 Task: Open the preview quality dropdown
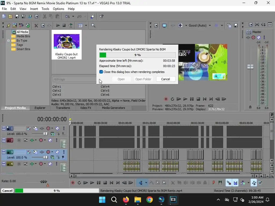[x=210, y=25]
